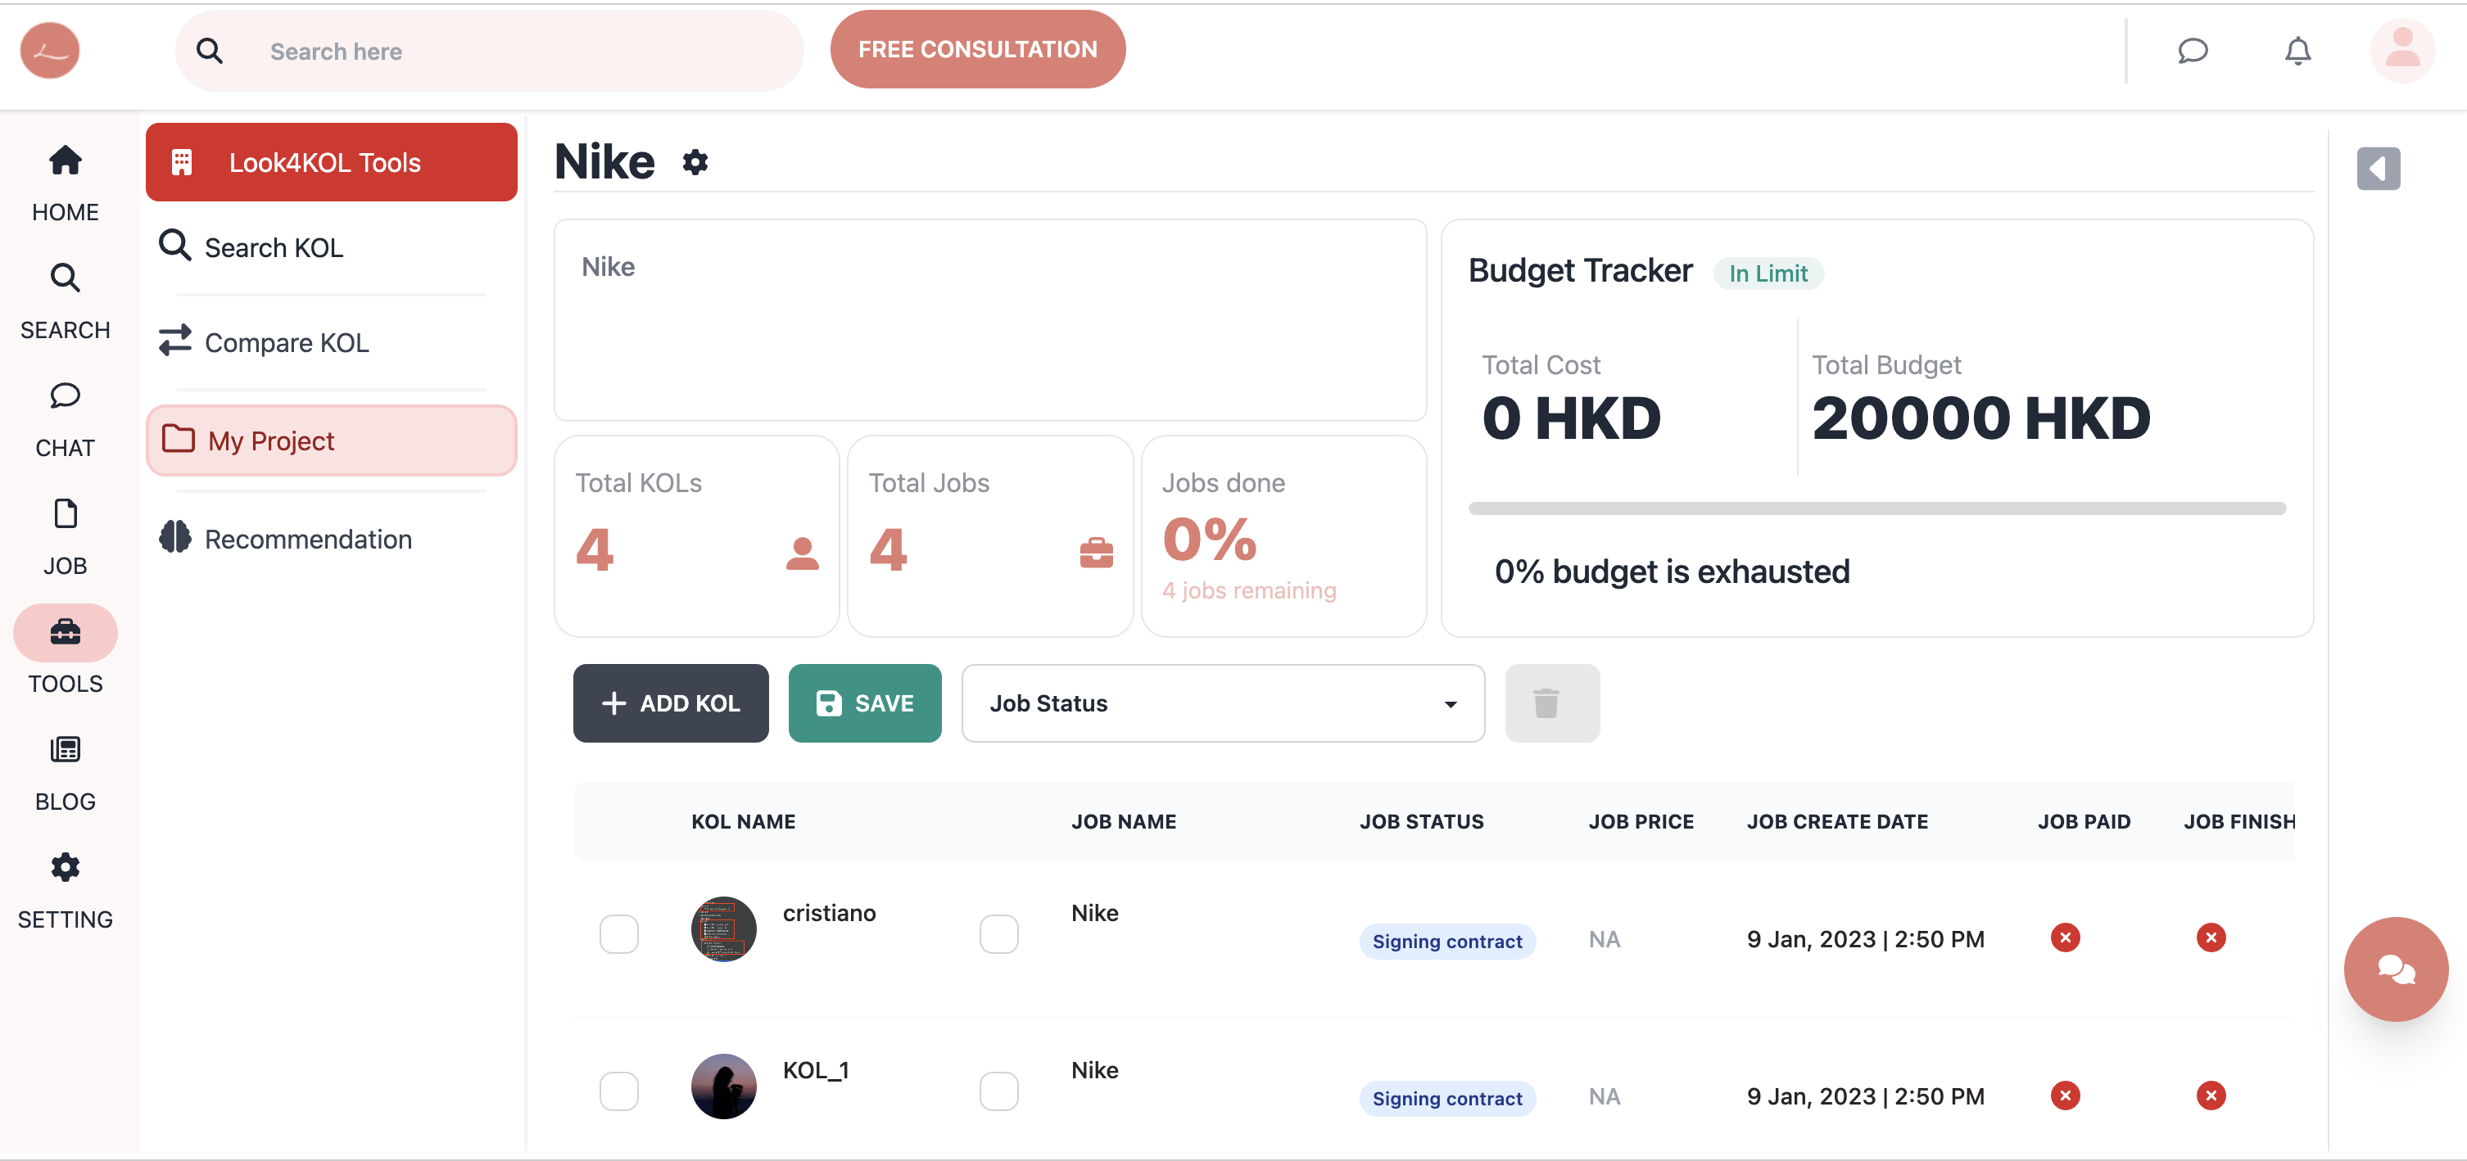Screen dimensions: 2467x1161
Task: Switch to the Search KOL section
Action: 274,247
